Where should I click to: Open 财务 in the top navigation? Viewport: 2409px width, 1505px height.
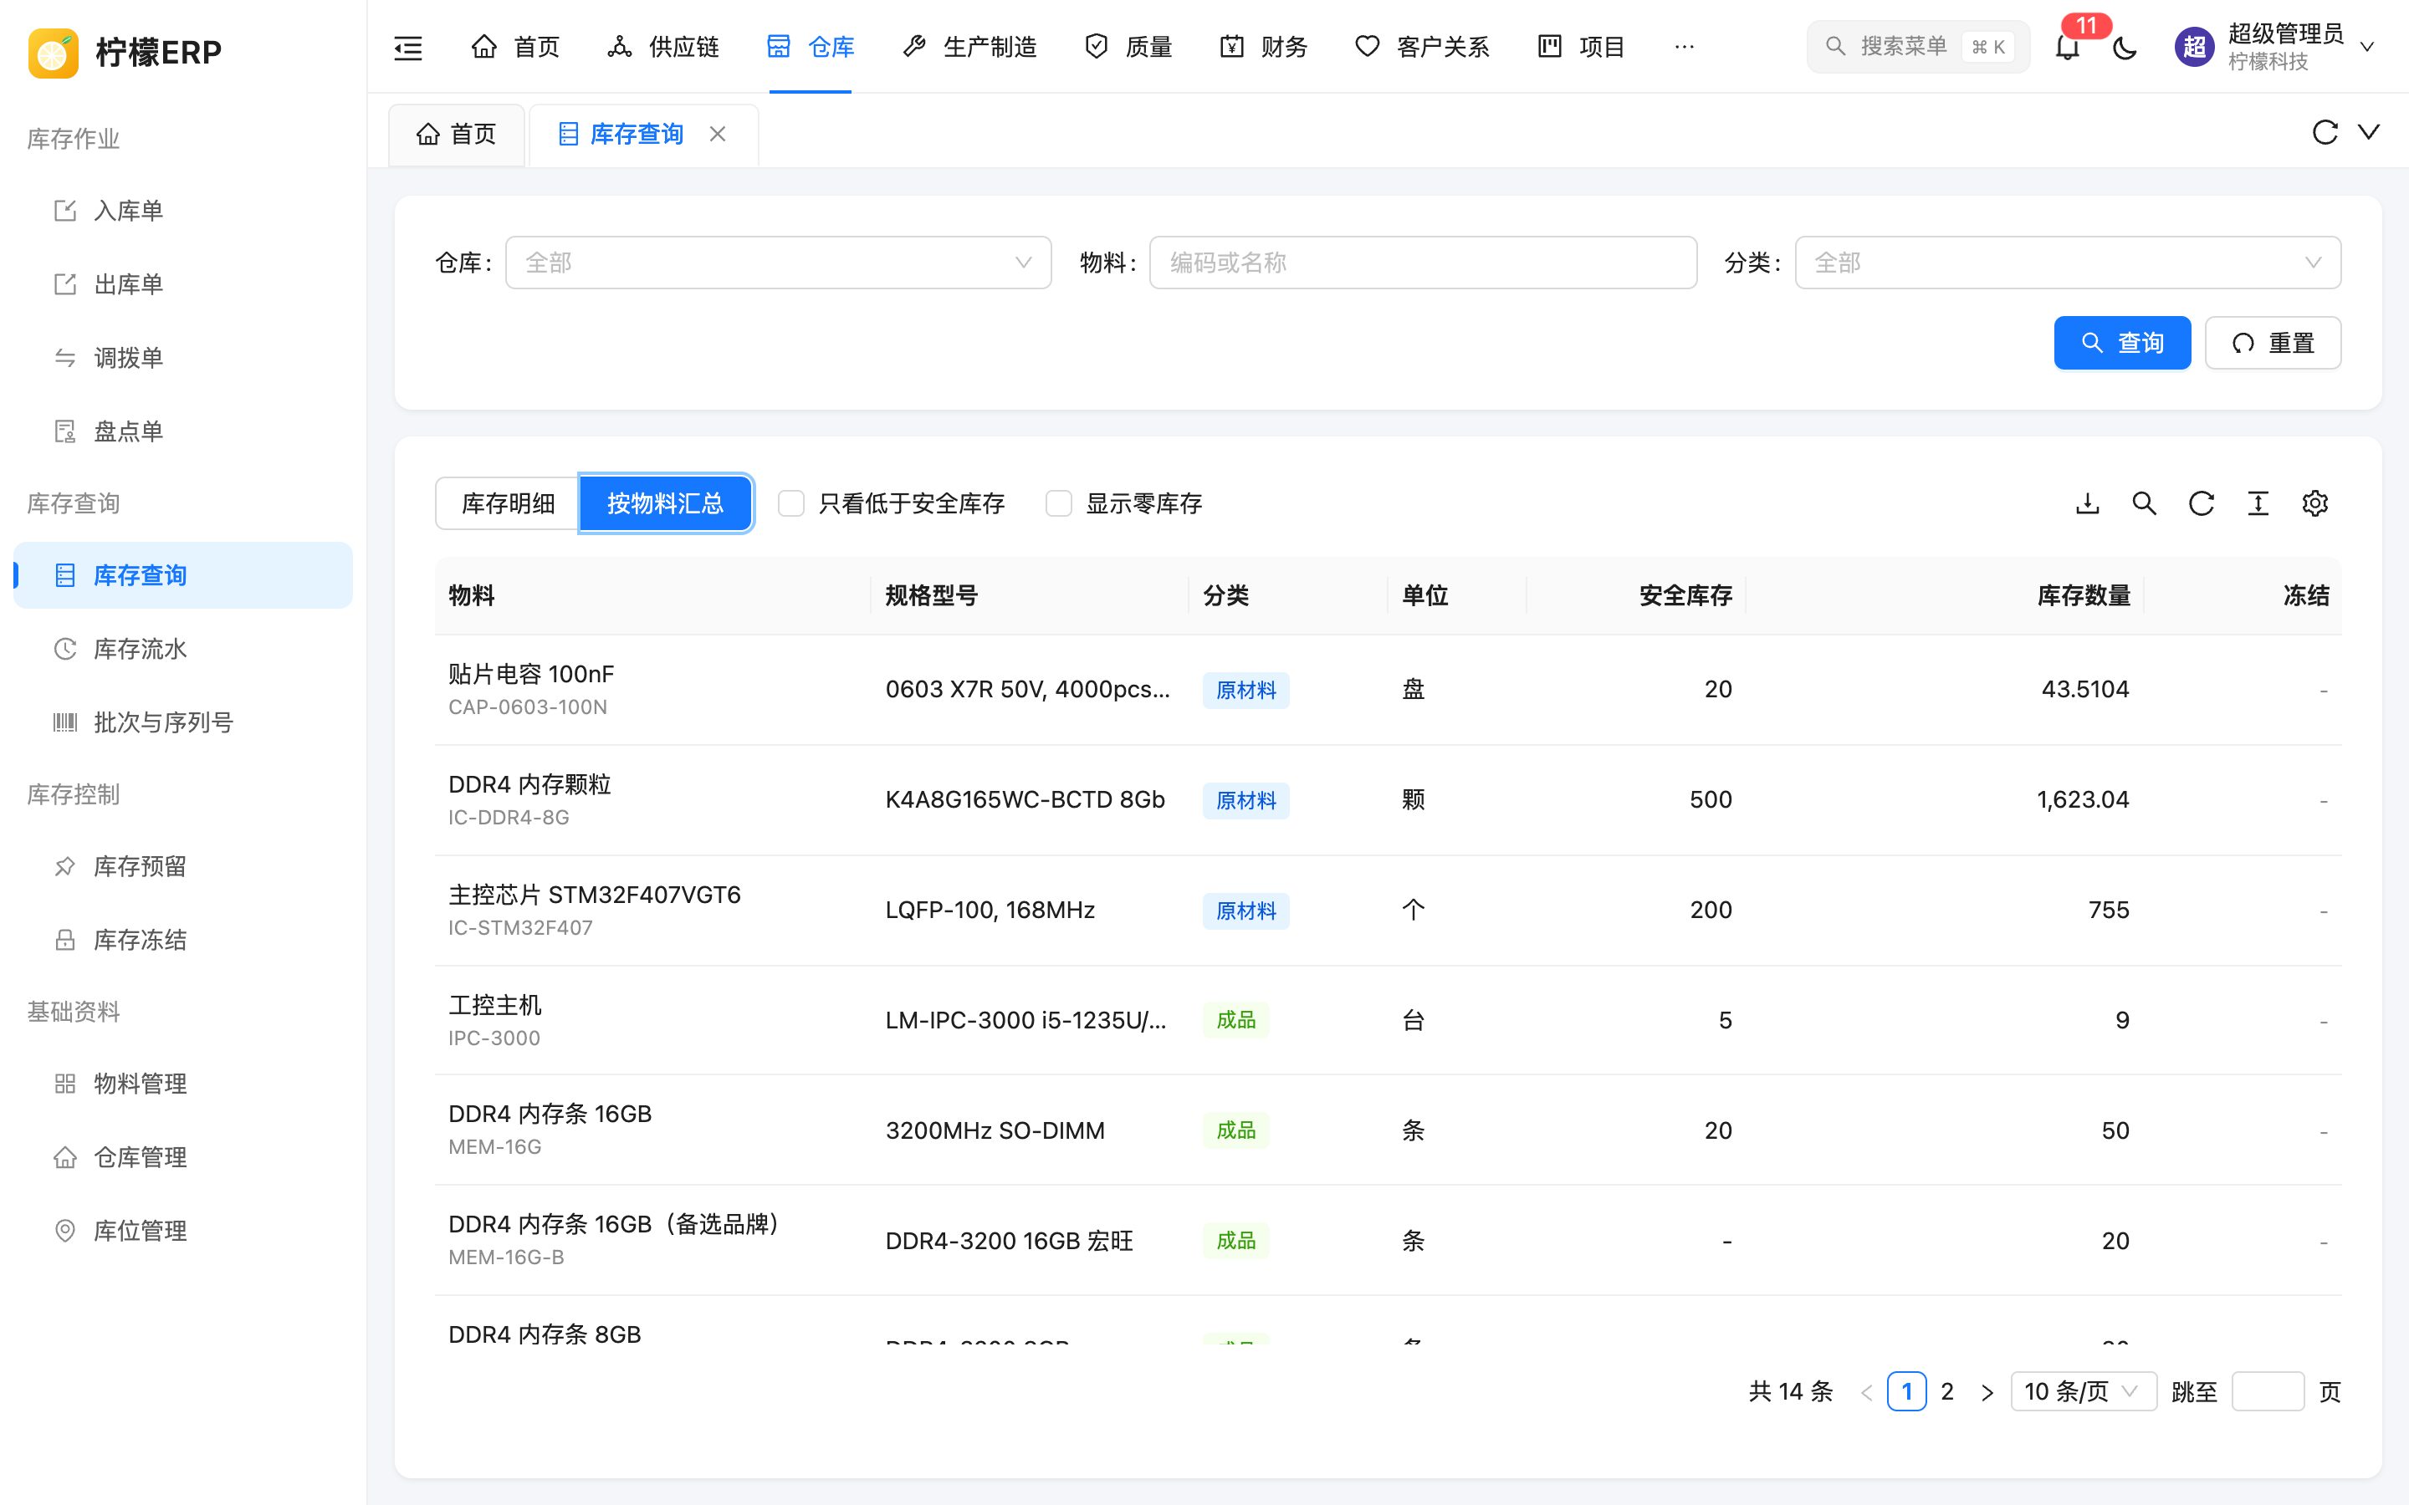click(1263, 47)
